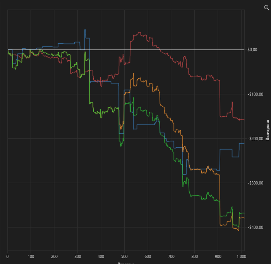Click the Выигрыш vertical axis title
This screenshot has width=271, height=264.
[267, 130]
